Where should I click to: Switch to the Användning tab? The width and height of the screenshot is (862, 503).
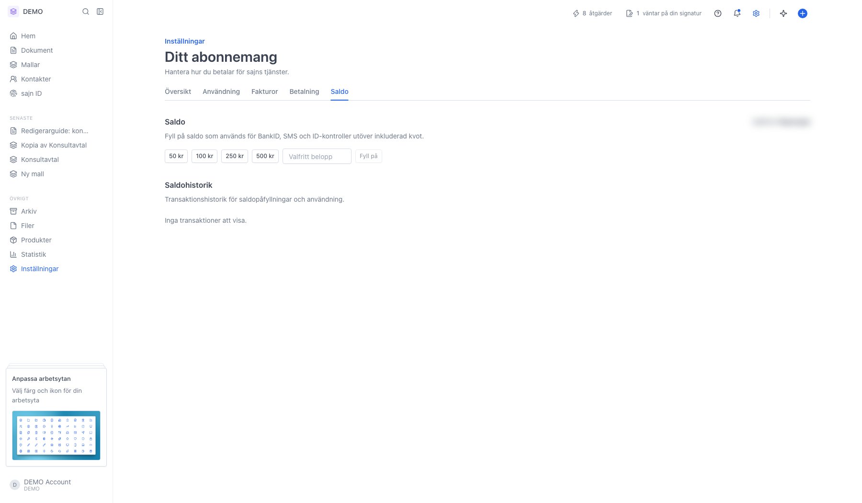click(x=221, y=91)
